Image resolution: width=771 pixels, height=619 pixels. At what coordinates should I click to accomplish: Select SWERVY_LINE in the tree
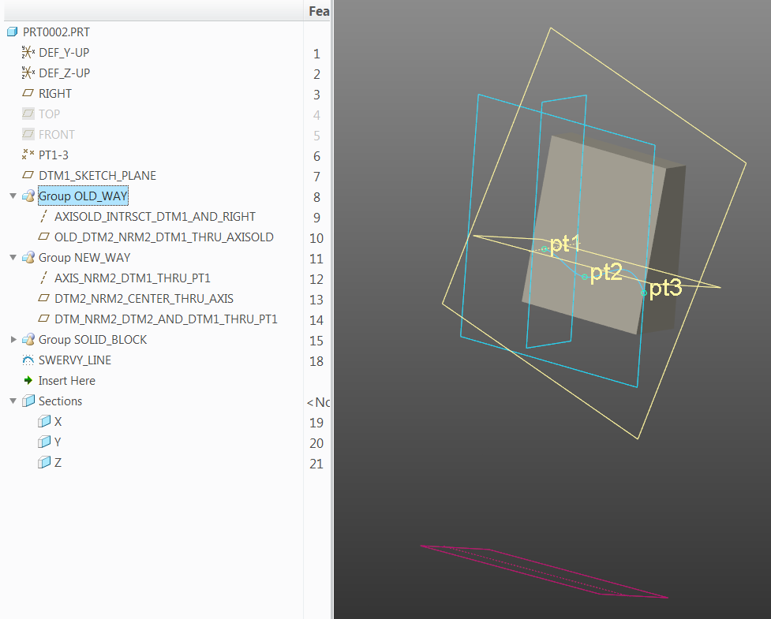coord(75,360)
